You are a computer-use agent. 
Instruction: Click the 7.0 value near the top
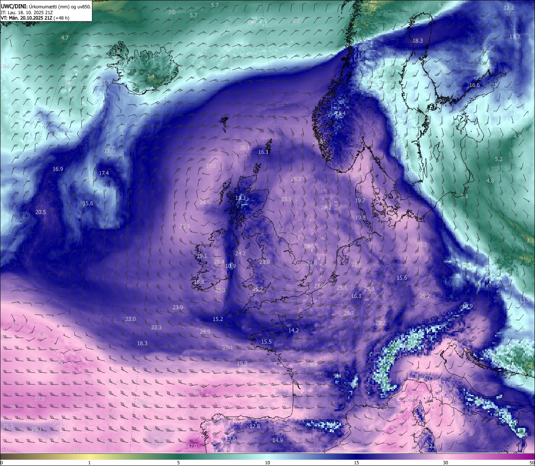[172, 13]
